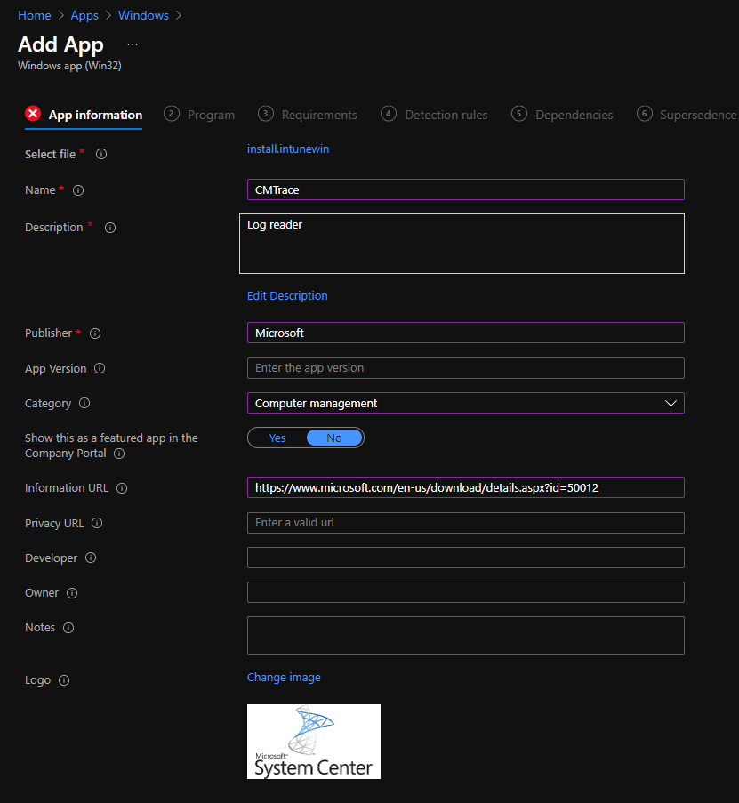Click the install.intunewin file link

(x=288, y=149)
